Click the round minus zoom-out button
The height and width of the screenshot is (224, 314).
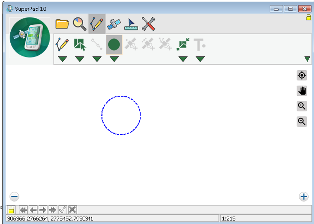click(14, 197)
